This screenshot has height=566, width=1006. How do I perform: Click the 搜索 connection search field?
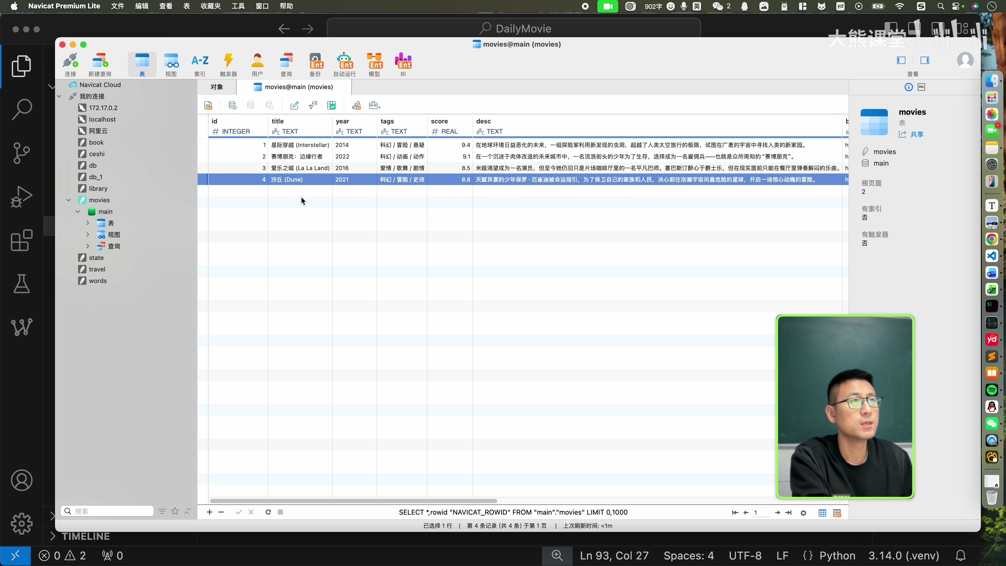[x=107, y=511]
